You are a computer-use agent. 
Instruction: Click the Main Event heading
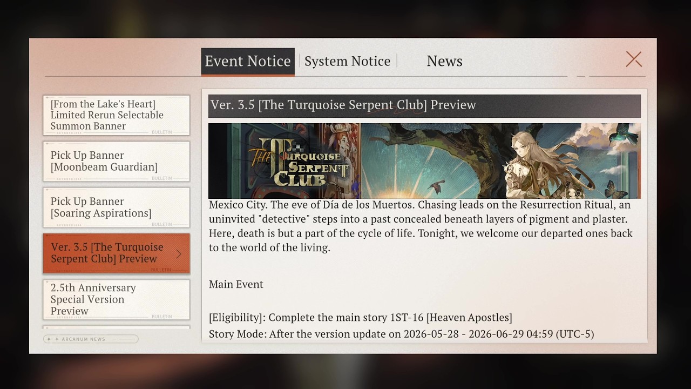pos(236,284)
